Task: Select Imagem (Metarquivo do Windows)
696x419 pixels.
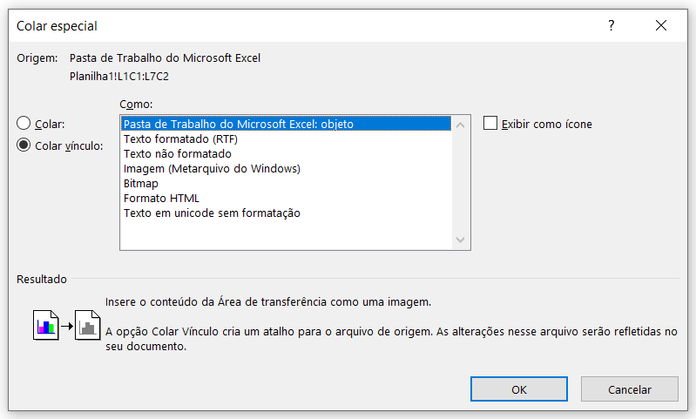Action: [x=286, y=169]
